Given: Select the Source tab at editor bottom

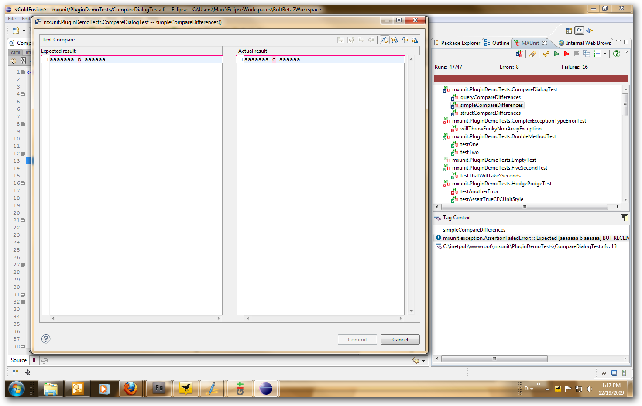Looking at the screenshot, I should (19, 360).
